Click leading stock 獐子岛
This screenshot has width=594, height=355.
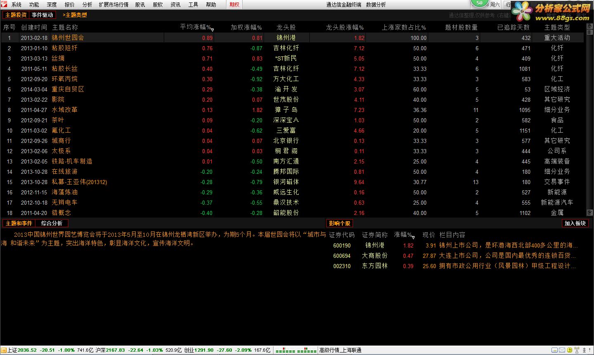286,110
